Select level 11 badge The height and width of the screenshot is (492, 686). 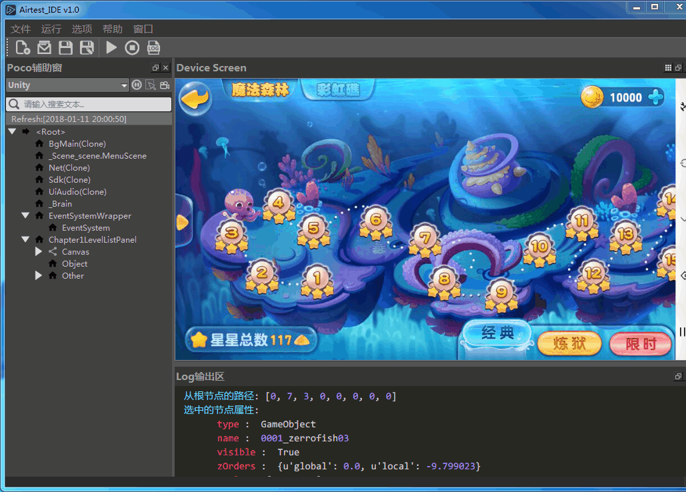(x=581, y=223)
